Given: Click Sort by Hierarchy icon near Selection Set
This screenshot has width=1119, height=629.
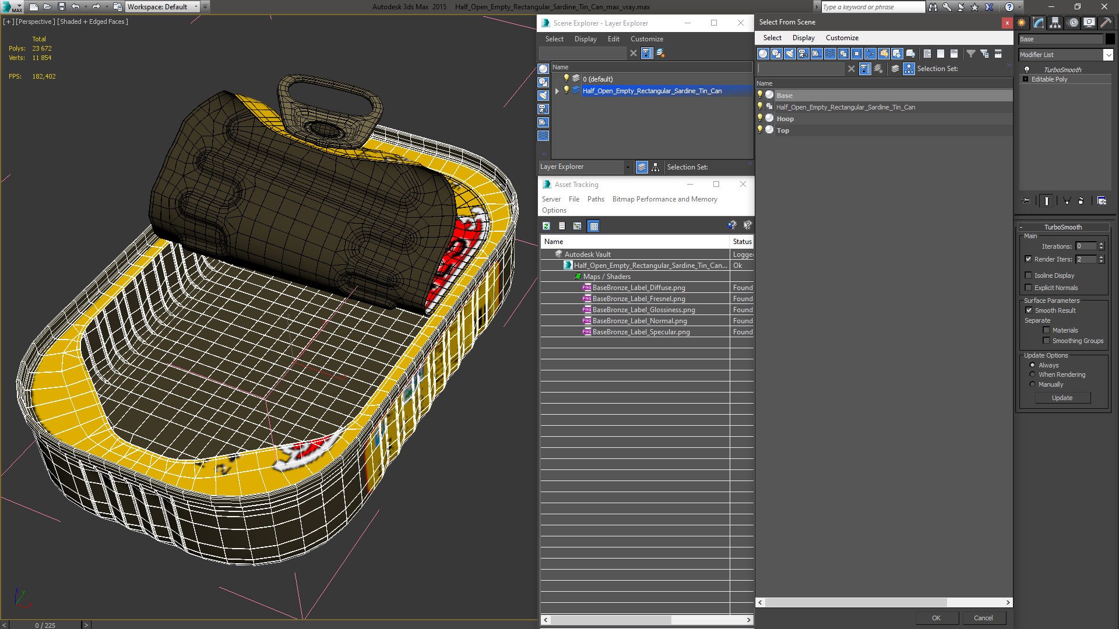Looking at the screenshot, I should click(x=909, y=69).
